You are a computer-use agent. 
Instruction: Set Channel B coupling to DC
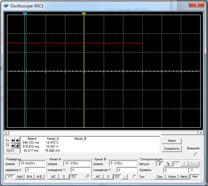[117, 176]
